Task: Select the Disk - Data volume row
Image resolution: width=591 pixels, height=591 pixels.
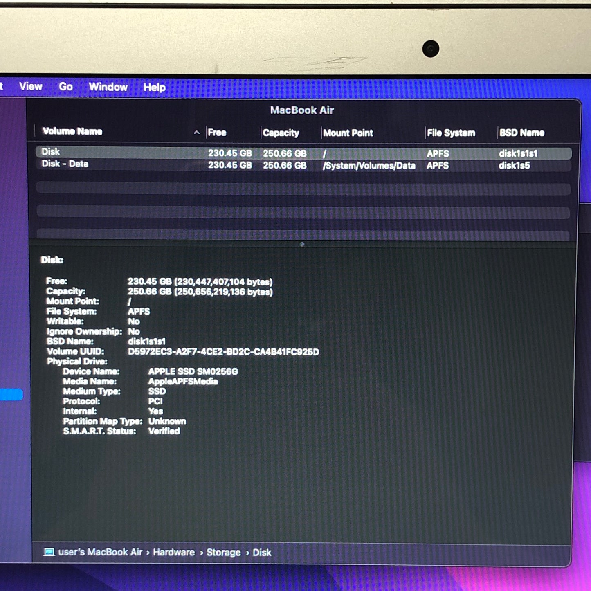Action: pyautogui.click(x=303, y=165)
